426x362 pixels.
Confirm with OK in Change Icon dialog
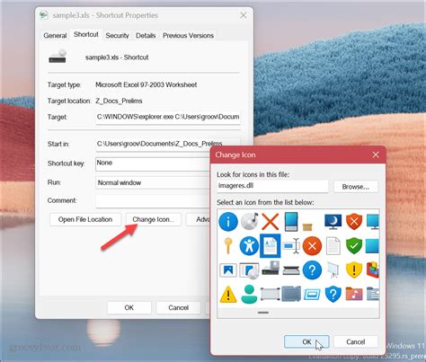(x=306, y=342)
